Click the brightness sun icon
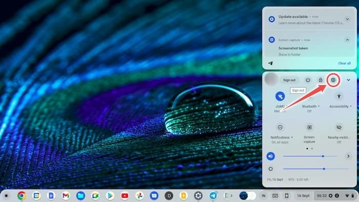The width and height of the screenshot is (359, 202). 271,169
